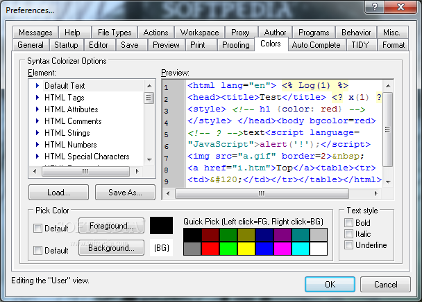Switch to the Auto Complete tab
The width and height of the screenshot is (422, 302).
tap(316, 45)
